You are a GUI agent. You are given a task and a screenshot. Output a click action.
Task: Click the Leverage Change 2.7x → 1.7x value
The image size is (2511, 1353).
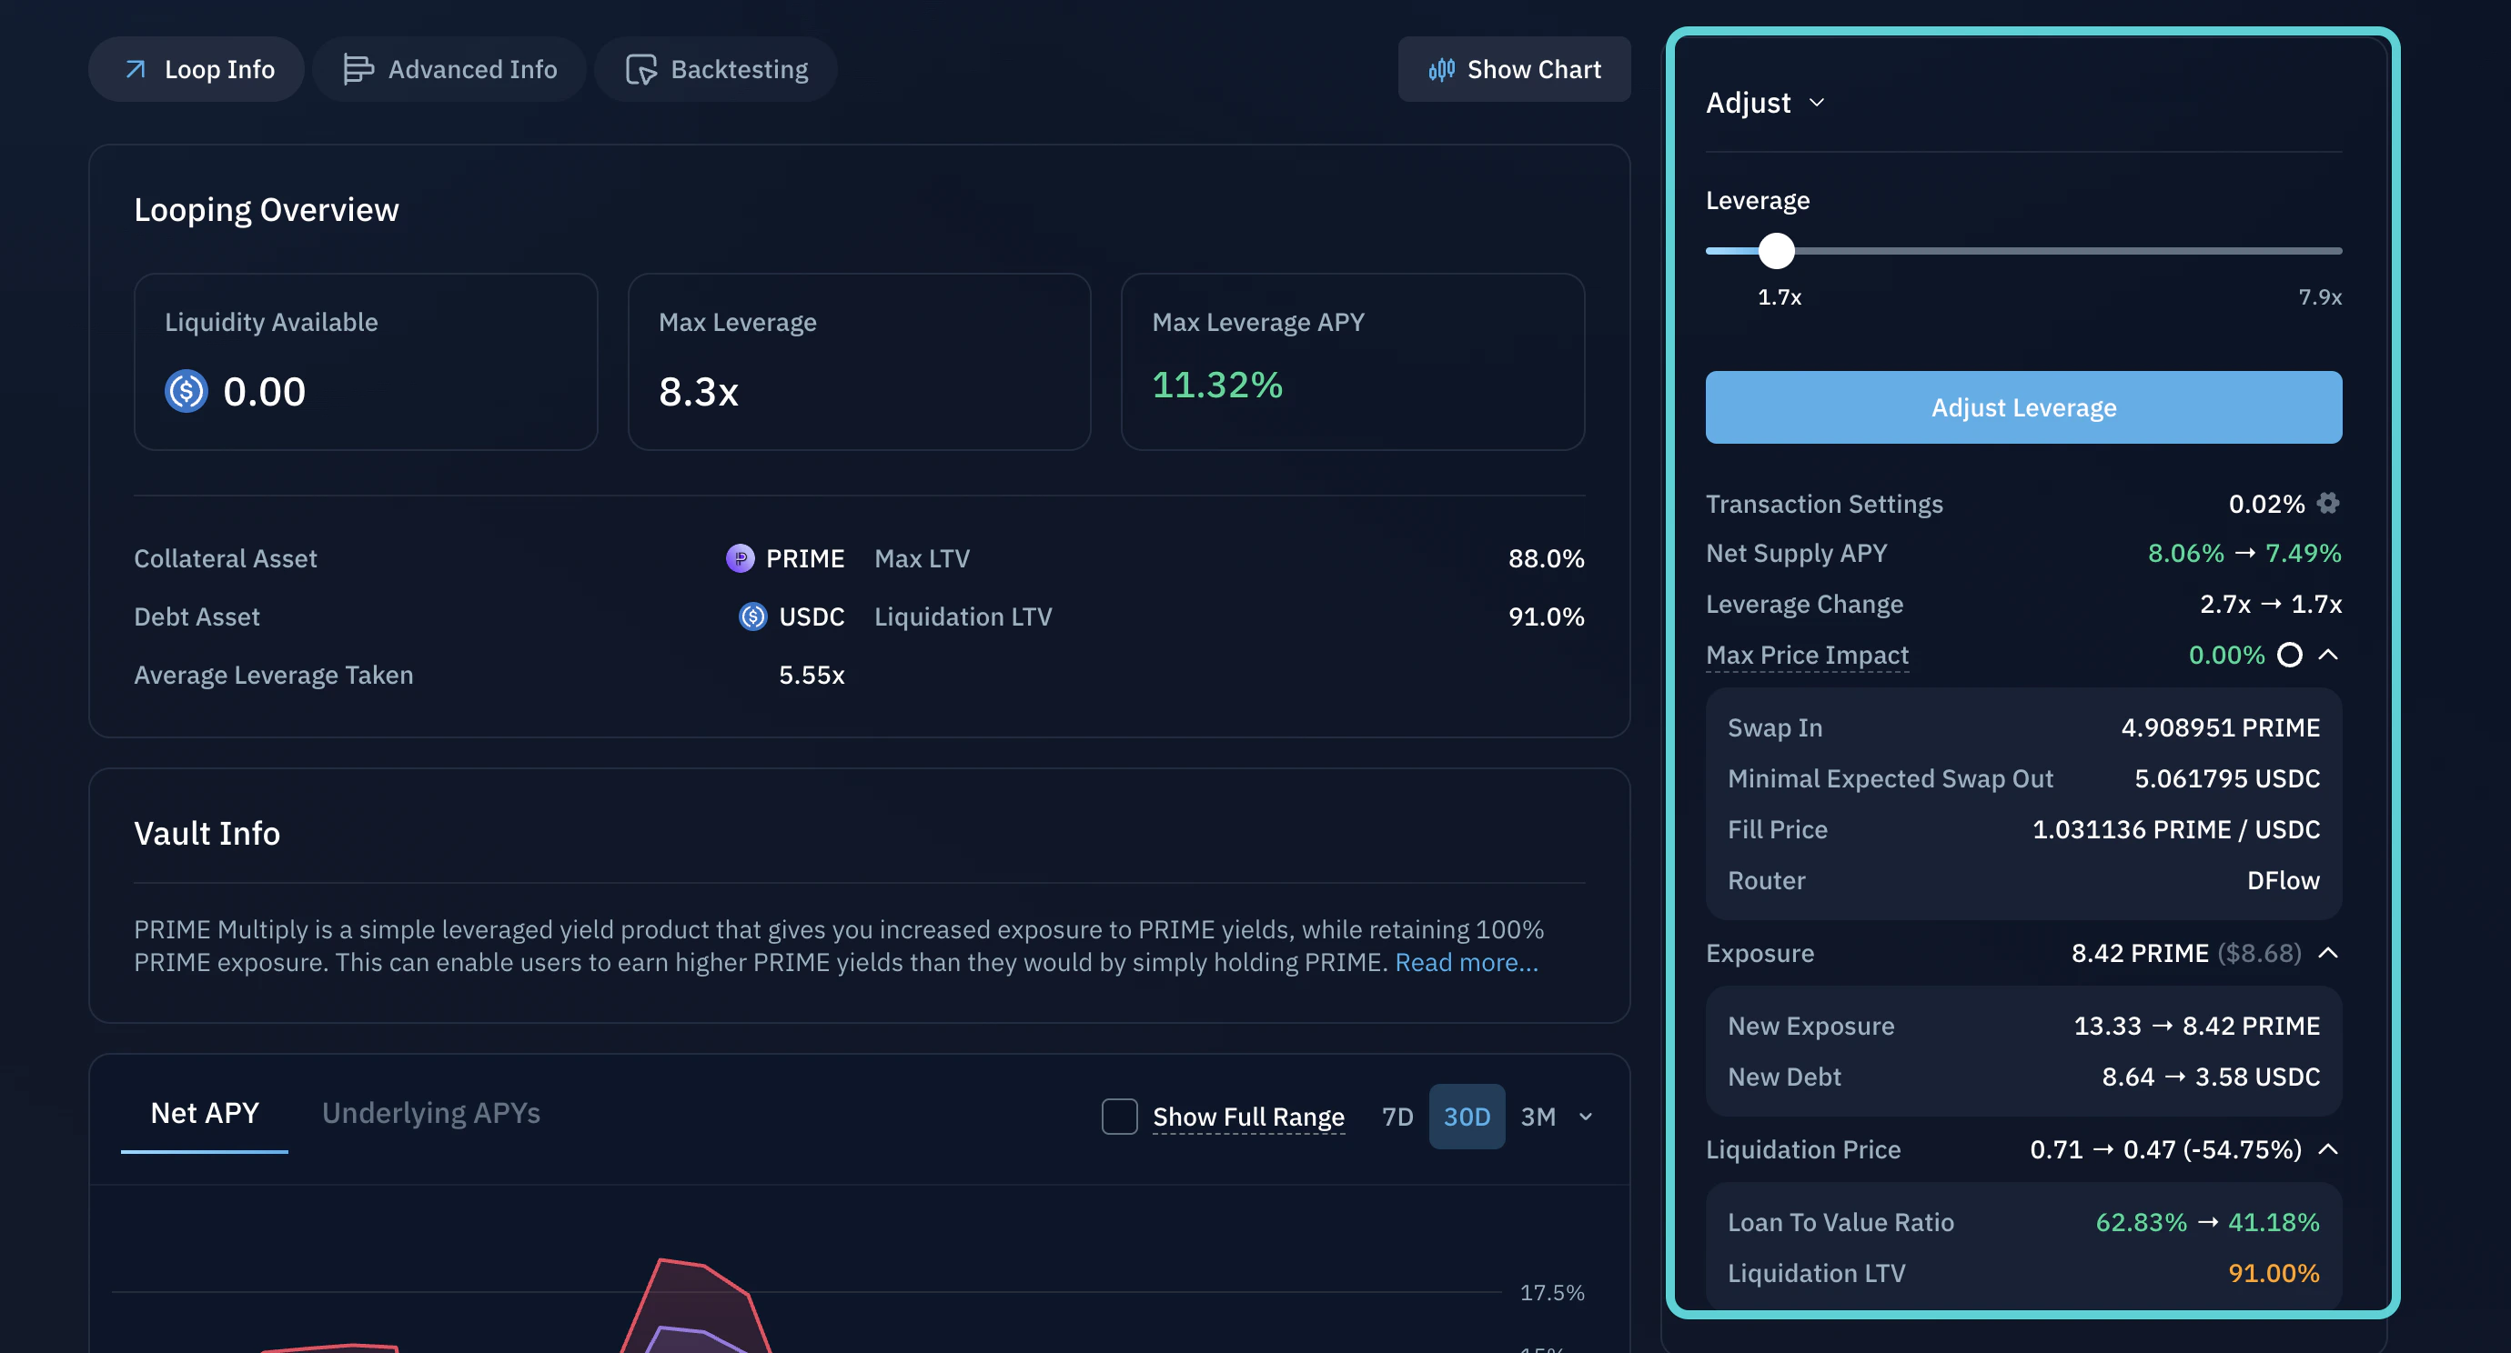(x=2270, y=604)
